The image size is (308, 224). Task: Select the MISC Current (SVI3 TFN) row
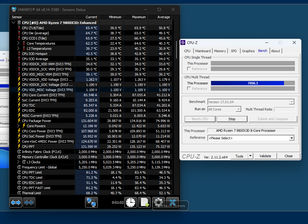(91, 115)
